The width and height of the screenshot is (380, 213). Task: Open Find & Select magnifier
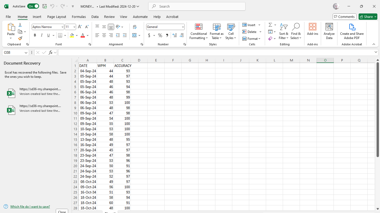(x=296, y=31)
